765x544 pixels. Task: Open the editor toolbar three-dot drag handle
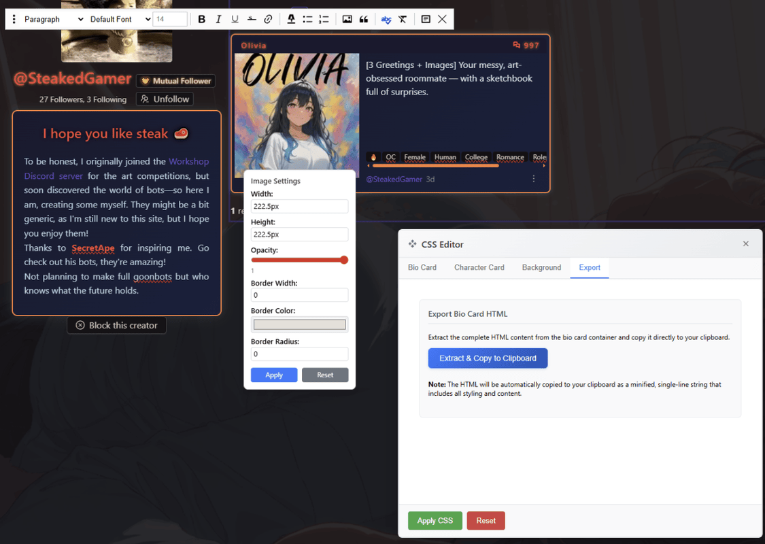[14, 19]
